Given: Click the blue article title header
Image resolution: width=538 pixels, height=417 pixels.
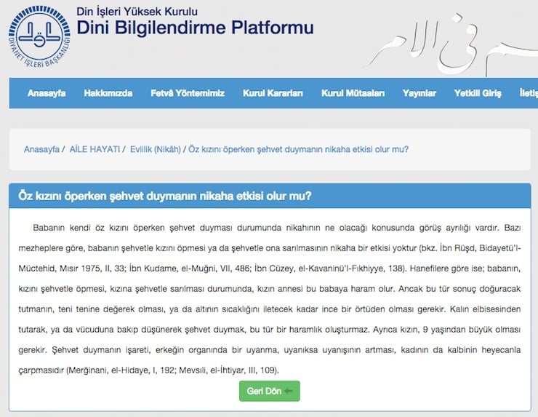Looking at the screenshot, I should pos(270,196).
